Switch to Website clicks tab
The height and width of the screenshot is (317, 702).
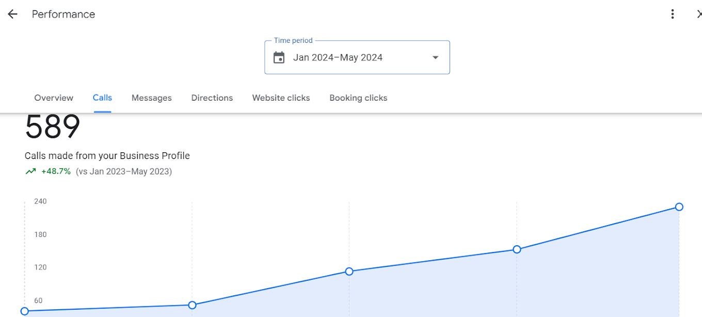(281, 98)
